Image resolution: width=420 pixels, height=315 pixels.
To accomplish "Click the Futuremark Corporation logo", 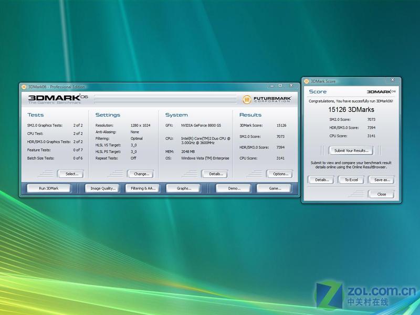I will [267, 99].
